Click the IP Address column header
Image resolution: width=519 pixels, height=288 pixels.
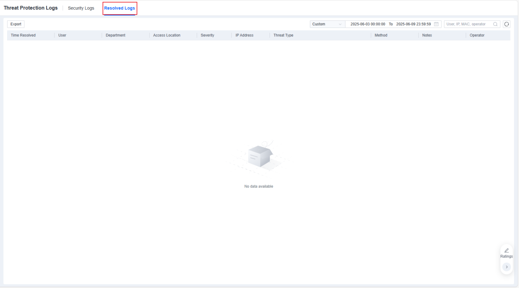pyautogui.click(x=244, y=36)
